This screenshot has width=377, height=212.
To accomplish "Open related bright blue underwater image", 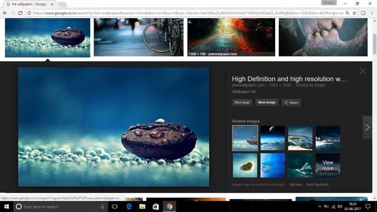I will [x=272, y=165].
